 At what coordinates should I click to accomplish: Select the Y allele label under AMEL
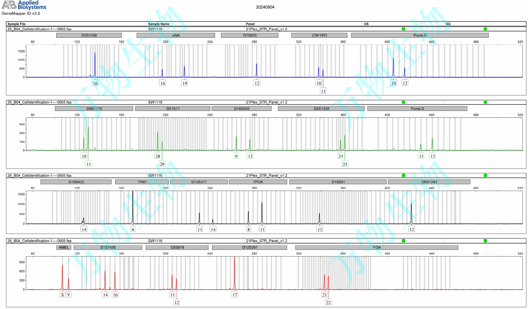coord(69,294)
